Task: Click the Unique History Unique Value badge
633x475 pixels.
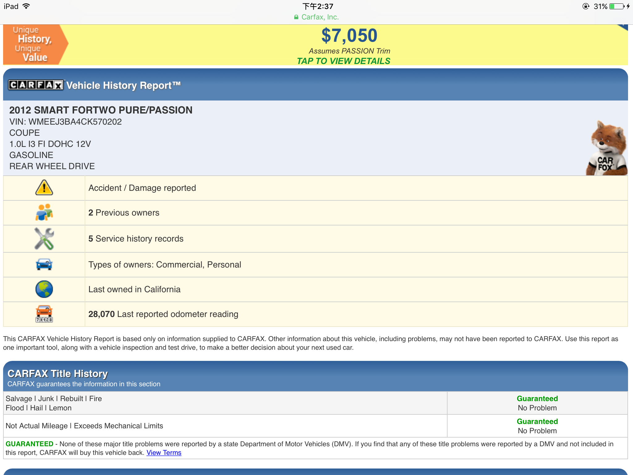Action: (35, 45)
